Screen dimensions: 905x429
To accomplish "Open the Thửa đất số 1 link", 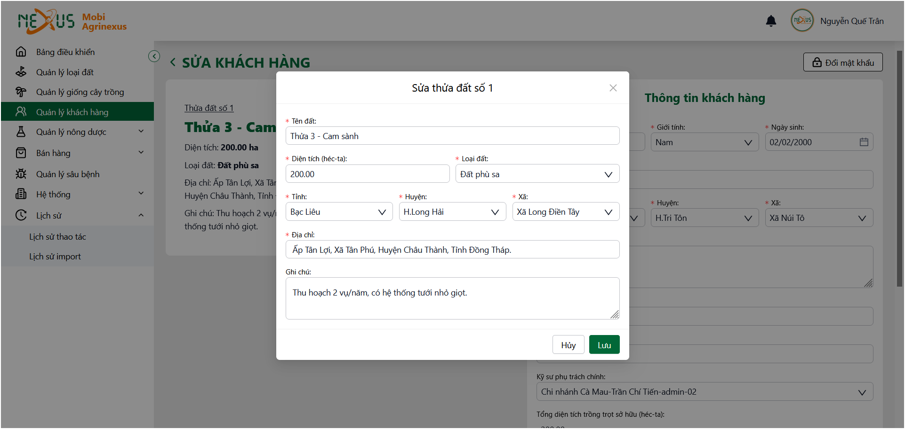I will pos(209,108).
